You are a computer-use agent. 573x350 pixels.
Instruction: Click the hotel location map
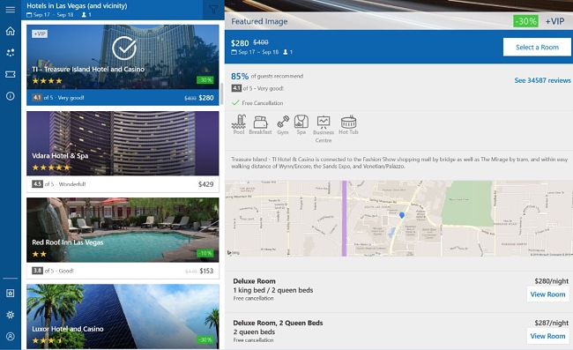[398, 218]
